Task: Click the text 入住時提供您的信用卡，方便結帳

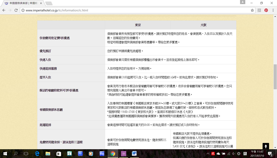Action: click(x=129, y=69)
